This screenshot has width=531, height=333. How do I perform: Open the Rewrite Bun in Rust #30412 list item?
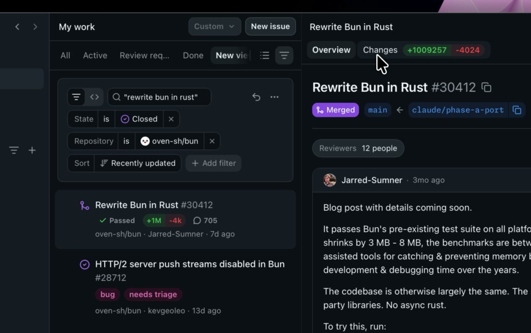pos(175,220)
